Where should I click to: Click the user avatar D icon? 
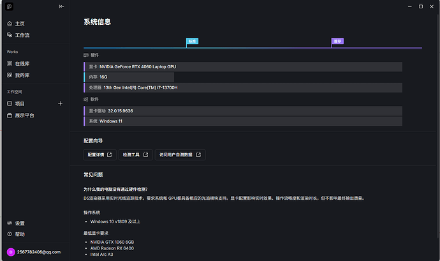(x=11, y=252)
